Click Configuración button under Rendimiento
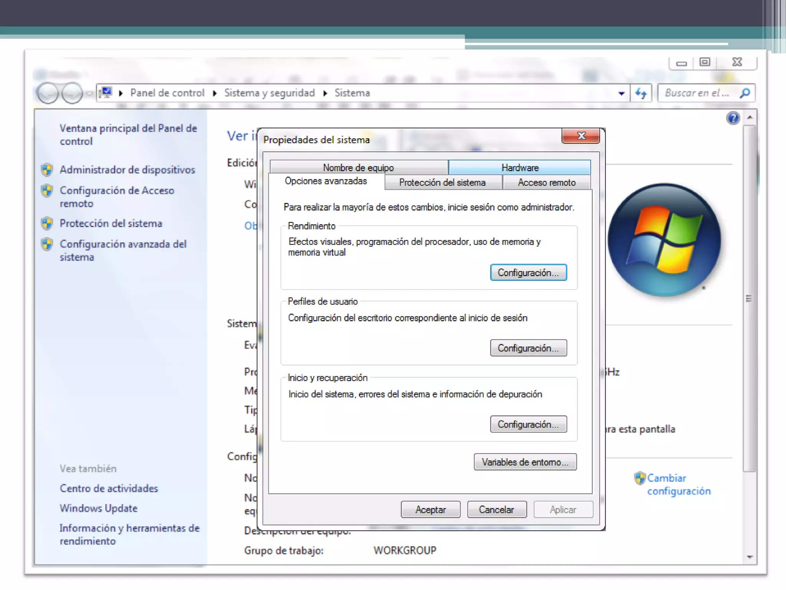The image size is (786, 590). coord(528,273)
